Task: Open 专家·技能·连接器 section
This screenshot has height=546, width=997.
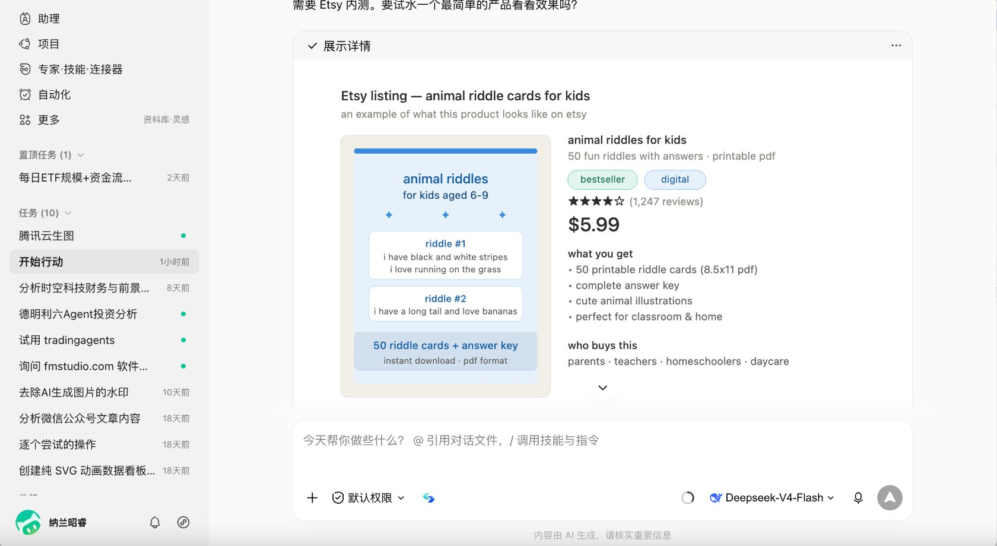Action: click(71, 69)
